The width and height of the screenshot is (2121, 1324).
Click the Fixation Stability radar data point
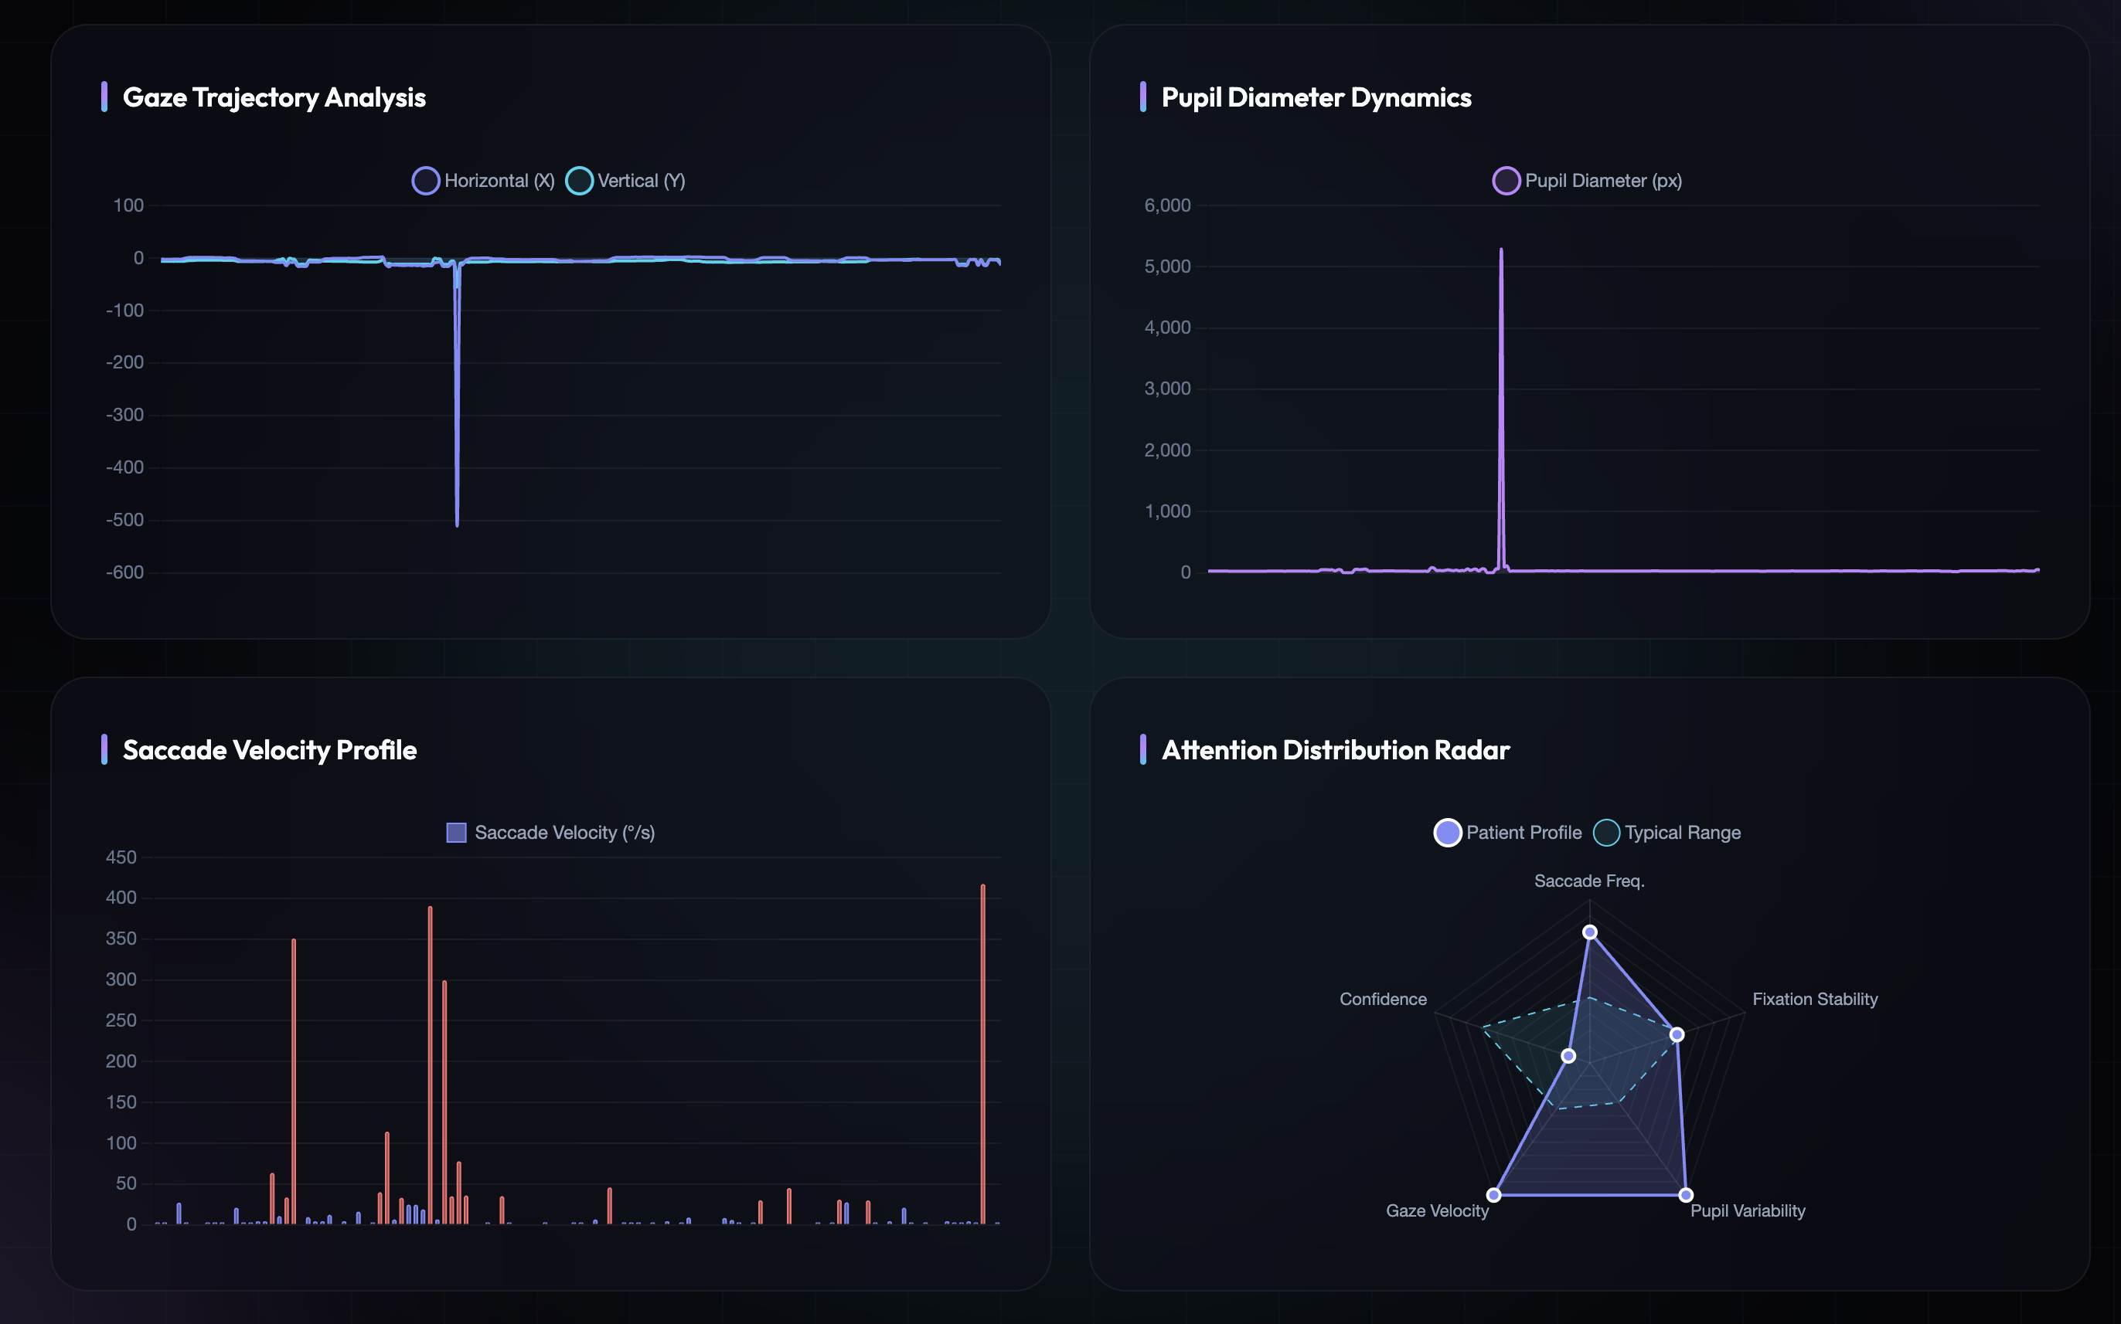pos(1677,1035)
